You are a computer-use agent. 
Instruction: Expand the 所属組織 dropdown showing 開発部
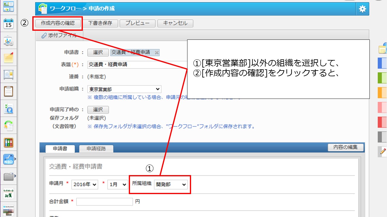(171, 184)
